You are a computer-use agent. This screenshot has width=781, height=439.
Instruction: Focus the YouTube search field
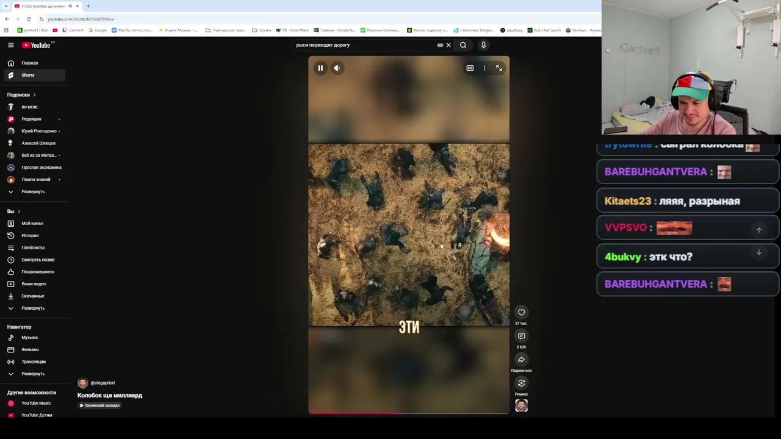point(364,45)
